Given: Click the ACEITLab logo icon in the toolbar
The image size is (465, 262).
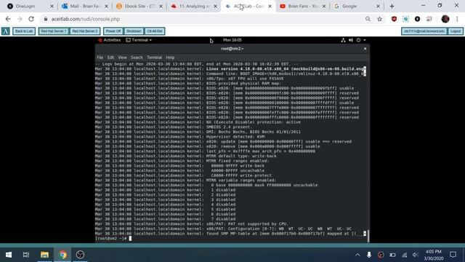Looking at the screenshot, I should pos(6,31).
